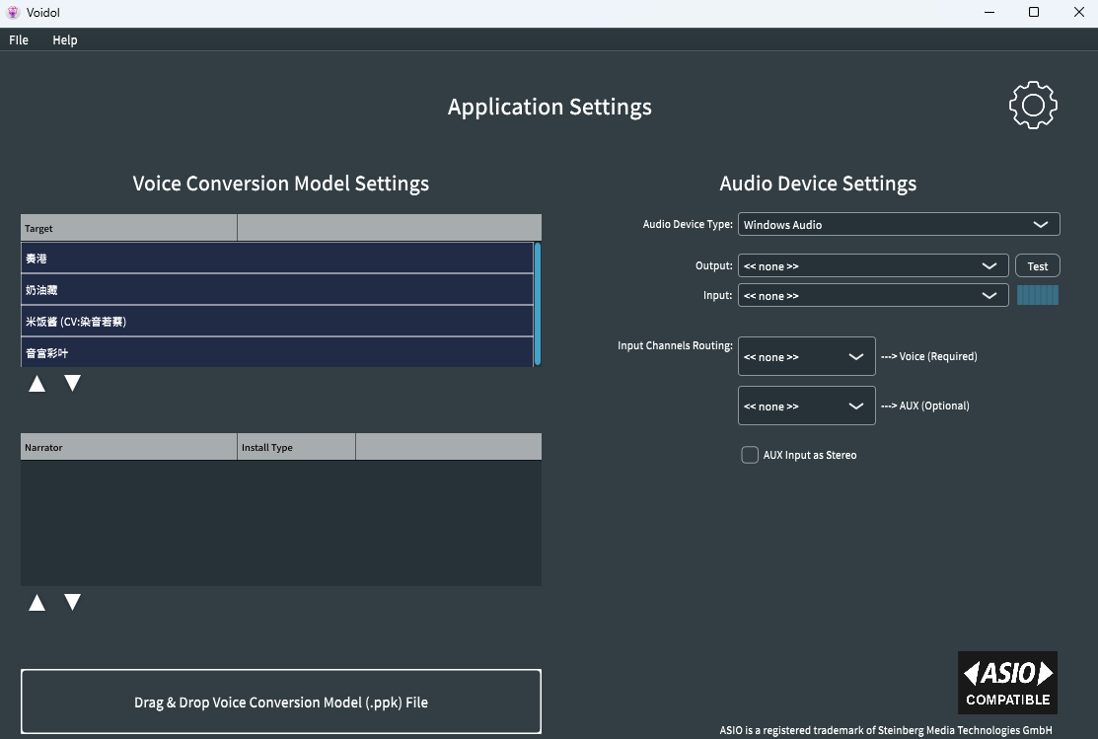This screenshot has width=1098, height=739.
Task: Open the Audio Device Type dropdown
Action: point(898,224)
